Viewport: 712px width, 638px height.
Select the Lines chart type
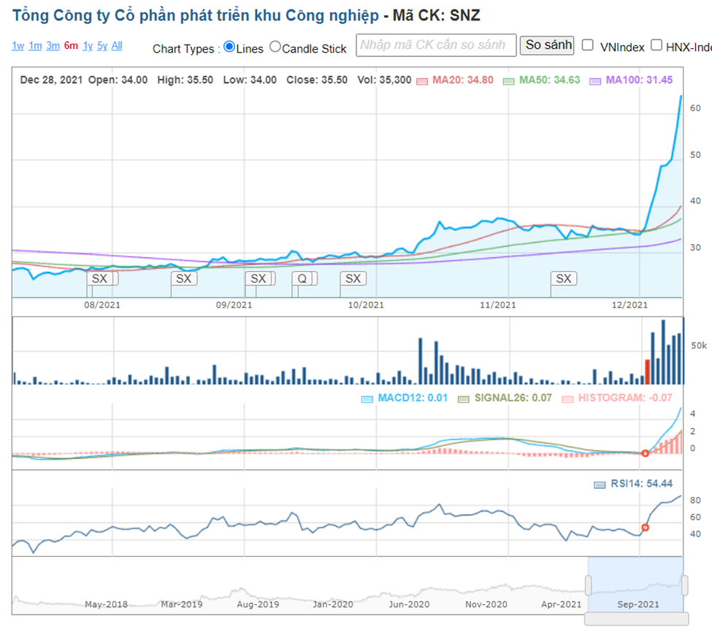coord(229,47)
